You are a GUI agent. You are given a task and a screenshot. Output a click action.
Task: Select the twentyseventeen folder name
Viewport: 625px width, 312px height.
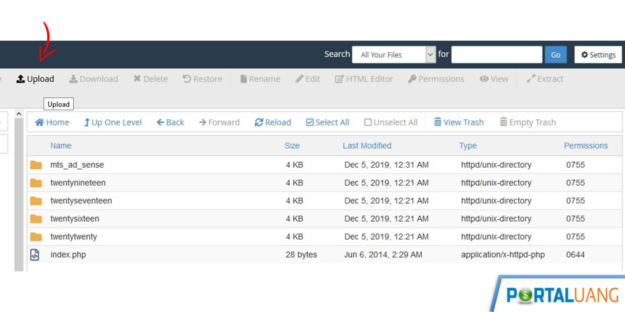click(x=81, y=201)
